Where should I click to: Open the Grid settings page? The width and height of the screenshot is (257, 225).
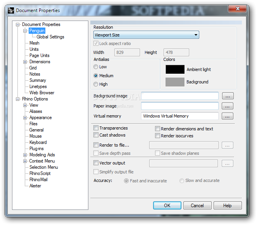pyautogui.click(x=33, y=68)
